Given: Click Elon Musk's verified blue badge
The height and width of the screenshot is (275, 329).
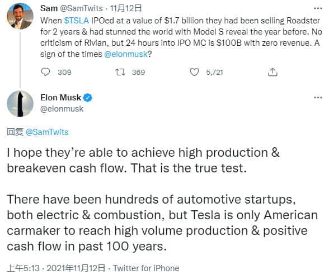Looking at the screenshot, I should (88, 98).
